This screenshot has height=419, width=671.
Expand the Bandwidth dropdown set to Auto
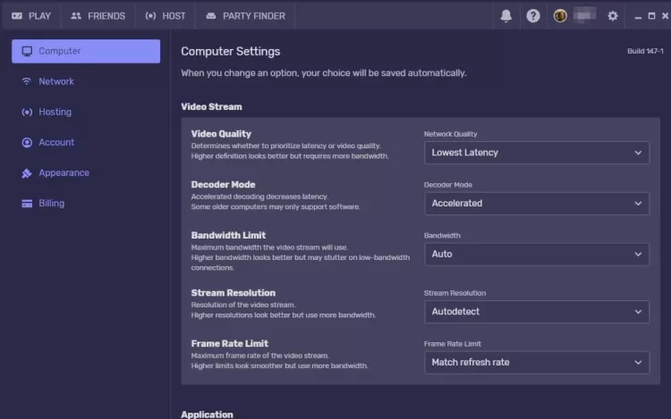(536, 255)
